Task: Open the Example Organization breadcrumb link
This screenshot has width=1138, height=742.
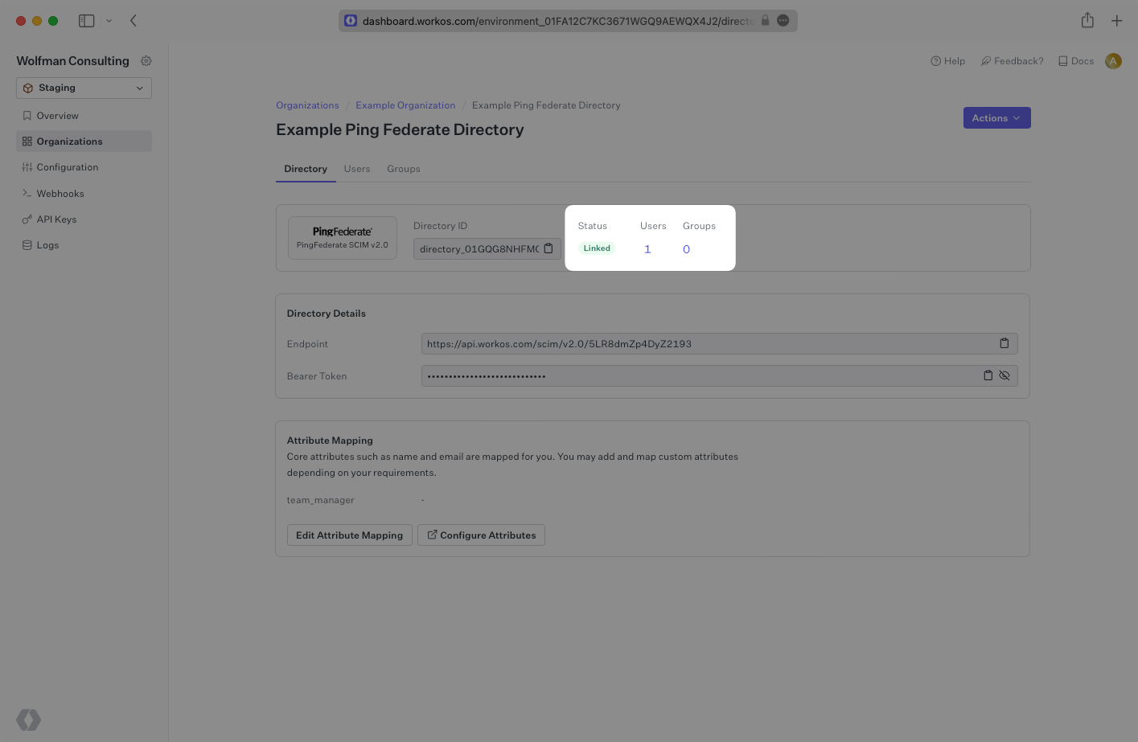Action: click(x=405, y=105)
